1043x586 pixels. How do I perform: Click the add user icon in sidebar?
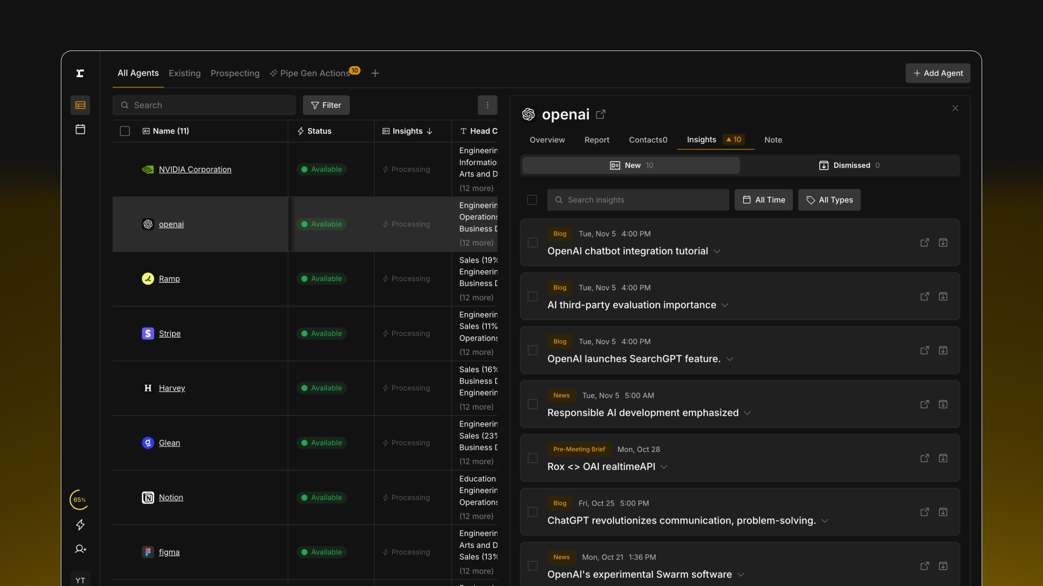[x=80, y=549]
